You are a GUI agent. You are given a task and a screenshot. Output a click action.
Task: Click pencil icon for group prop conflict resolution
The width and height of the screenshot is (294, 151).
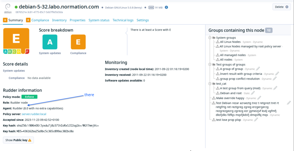tap(275, 78)
